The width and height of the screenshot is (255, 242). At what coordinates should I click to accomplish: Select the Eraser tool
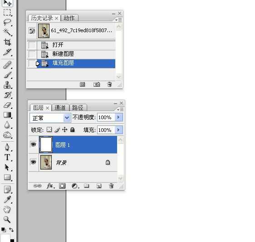pyautogui.click(x=7, y=105)
